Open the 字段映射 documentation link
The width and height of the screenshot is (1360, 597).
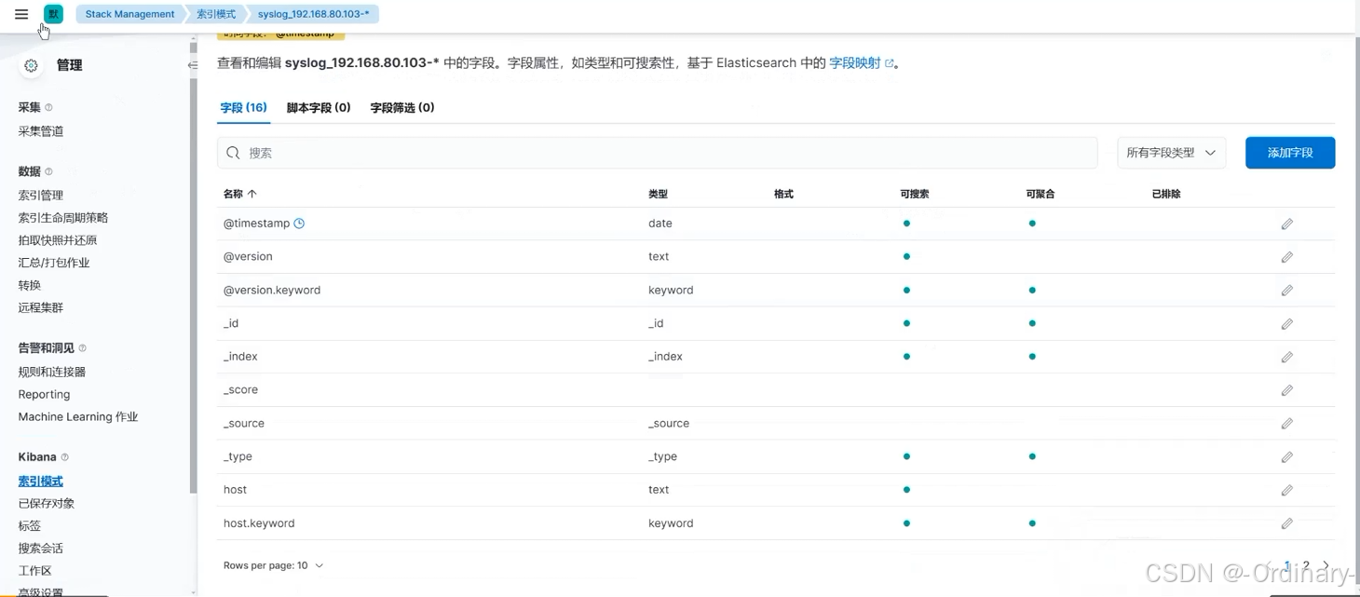(x=861, y=63)
